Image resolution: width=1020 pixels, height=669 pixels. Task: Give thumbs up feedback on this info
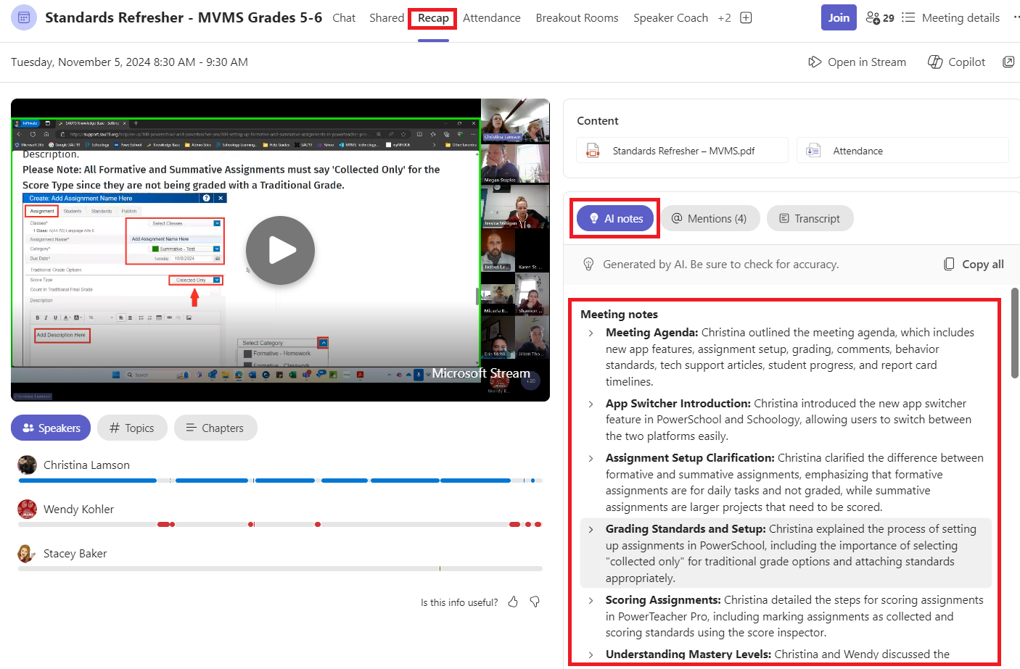click(x=513, y=602)
